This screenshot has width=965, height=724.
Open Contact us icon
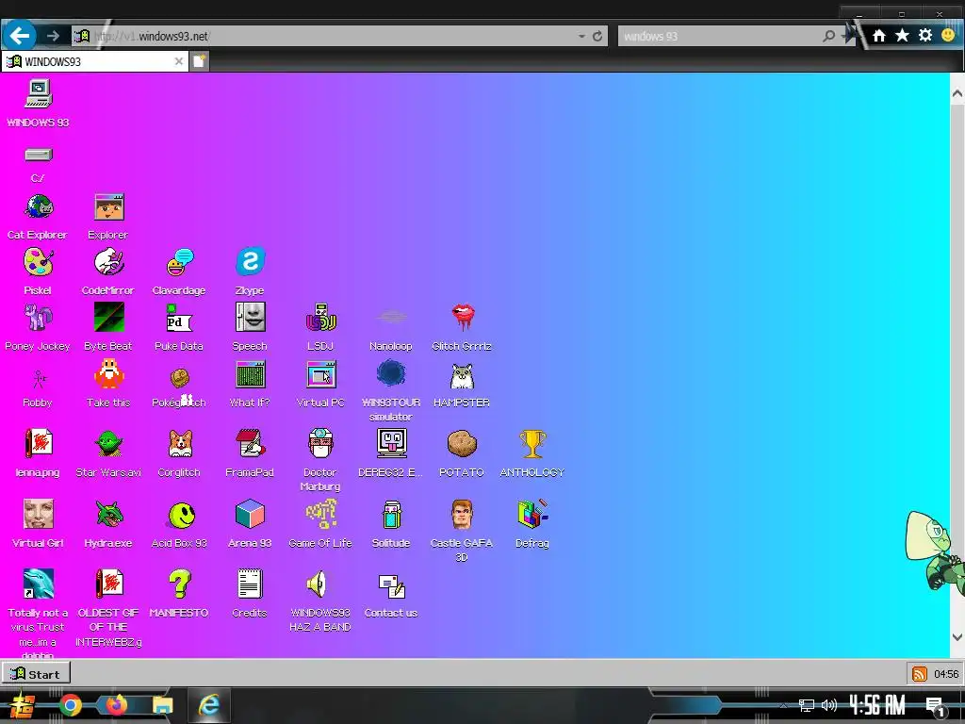(x=391, y=586)
